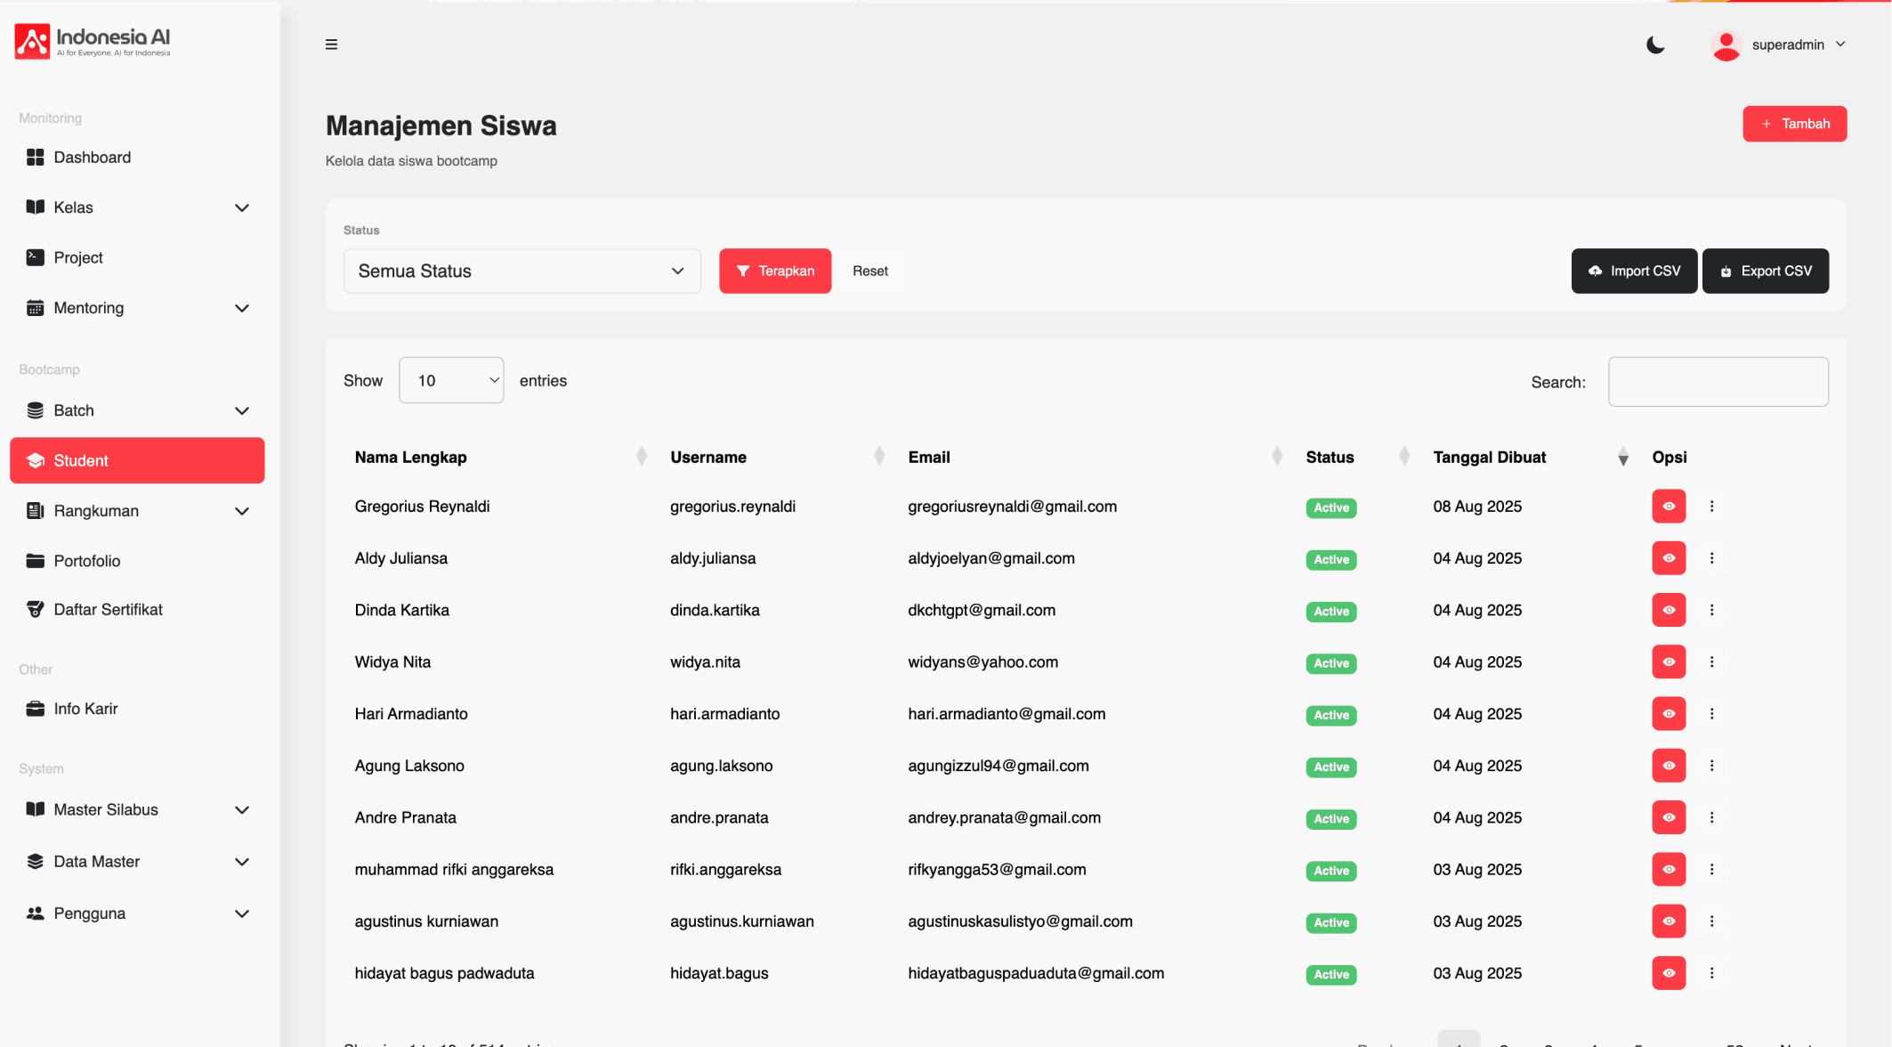The image size is (1892, 1047).
Task: Open more options for hidayat.bagus row
Action: pos(1711,973)
